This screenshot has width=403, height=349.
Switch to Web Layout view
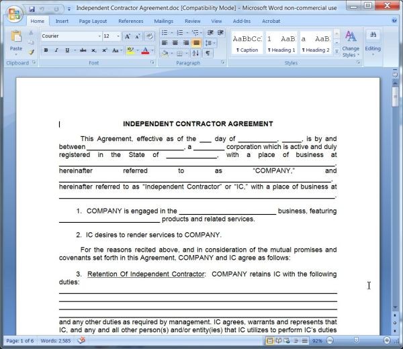[x=287, y=341]
